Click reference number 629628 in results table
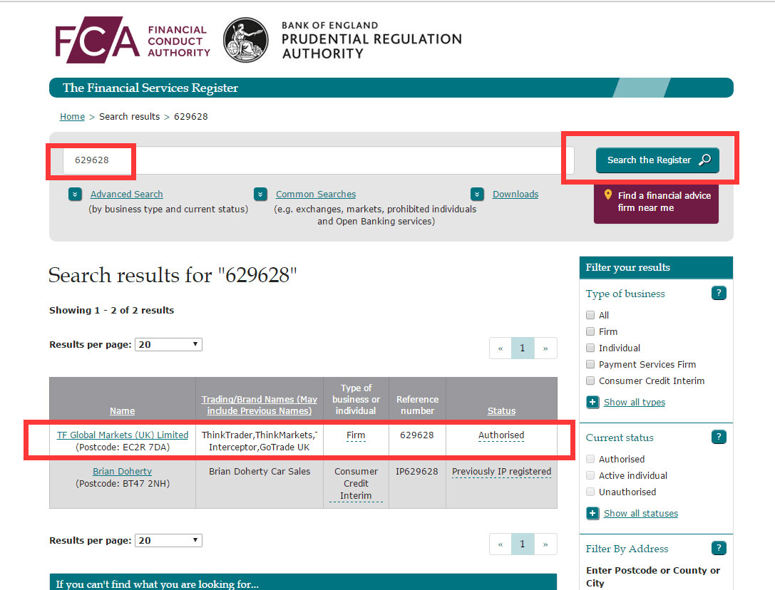Image resolution: width=775 pixels, height=590 pixels. [x=417, y=435]
